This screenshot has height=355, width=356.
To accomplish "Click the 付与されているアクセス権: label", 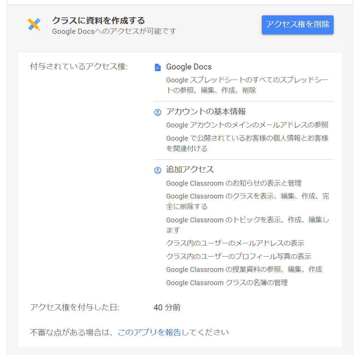I will point(79,67).
